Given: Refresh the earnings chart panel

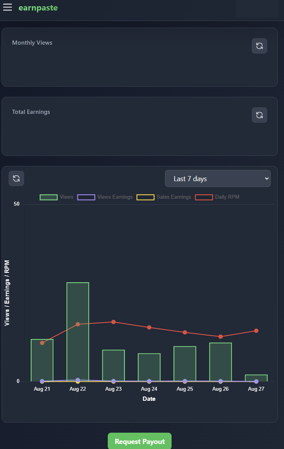Looking at the screenshot, I should tap(16, 178).
